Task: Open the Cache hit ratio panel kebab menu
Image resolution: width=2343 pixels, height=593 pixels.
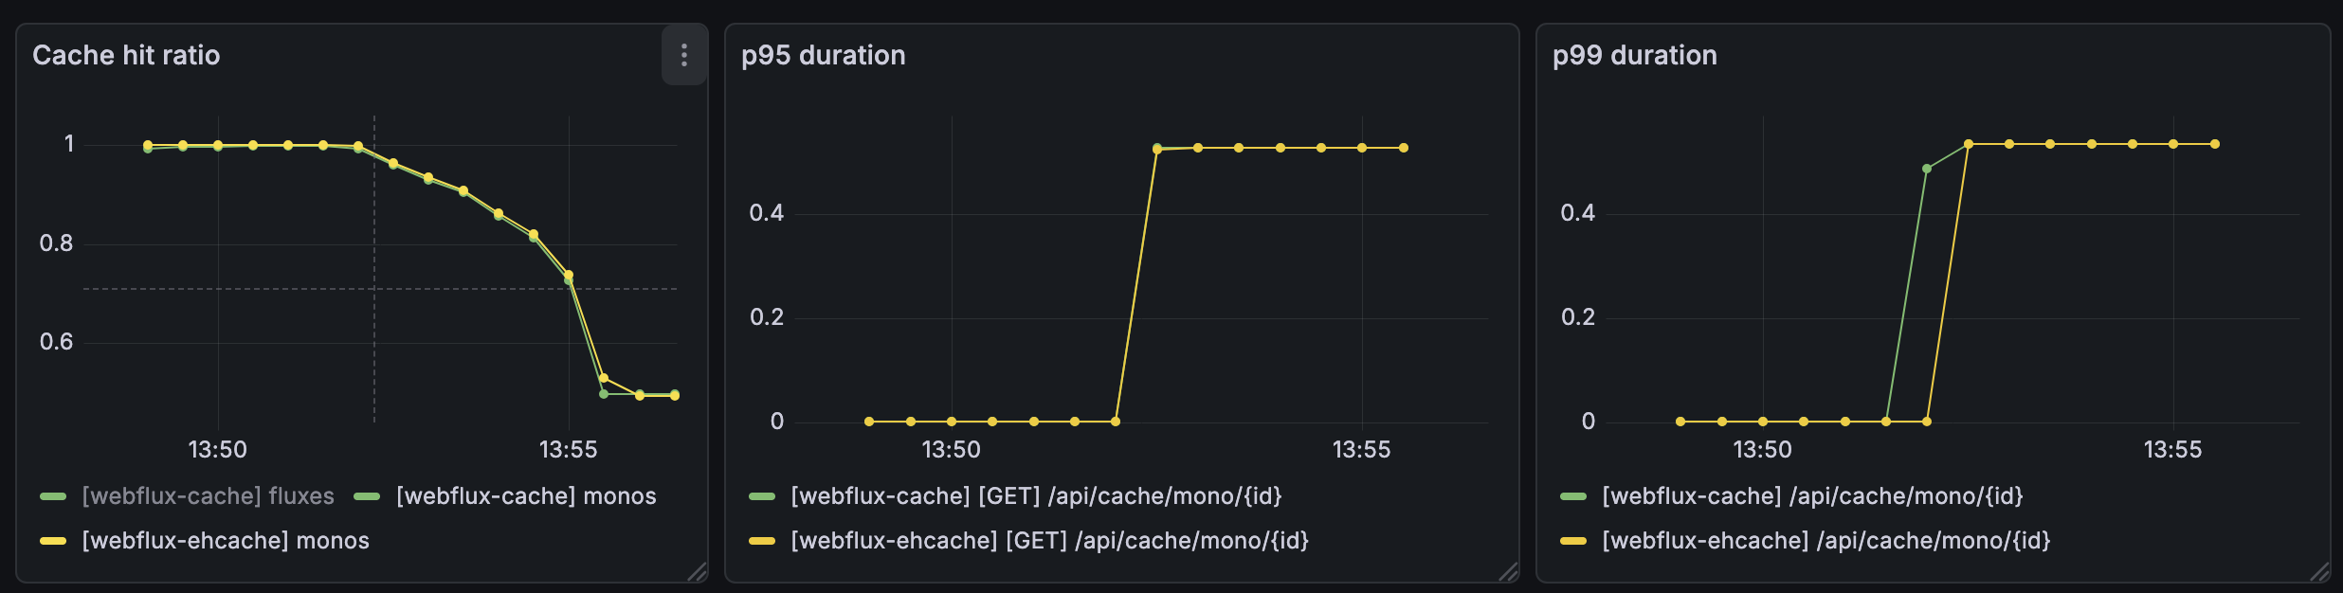Action: pyautogui.click(x=684, y=55)
